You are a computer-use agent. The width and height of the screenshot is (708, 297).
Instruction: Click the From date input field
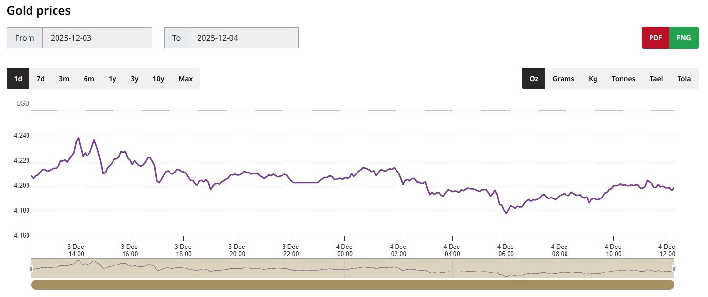(x=97, y=38)
